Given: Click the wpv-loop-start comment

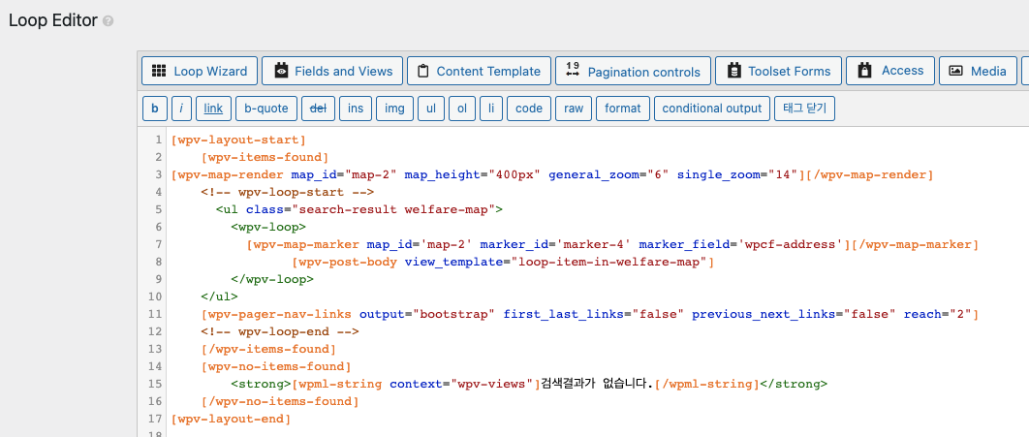Looking at the screenshot, I should click(x=288, y=192).
